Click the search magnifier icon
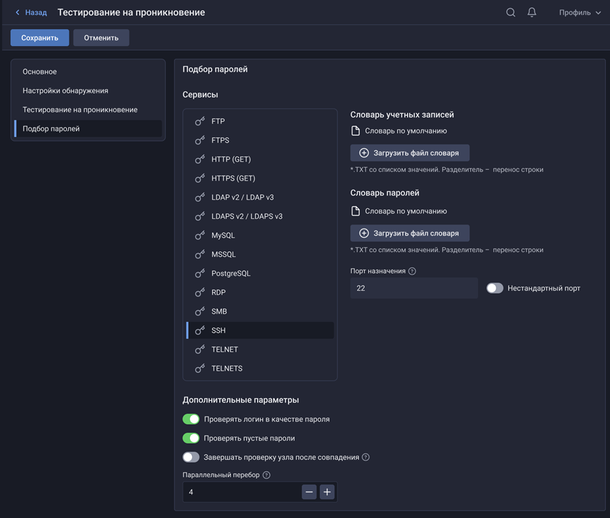Viewport: 610px width, 518px height. (511, 12)
